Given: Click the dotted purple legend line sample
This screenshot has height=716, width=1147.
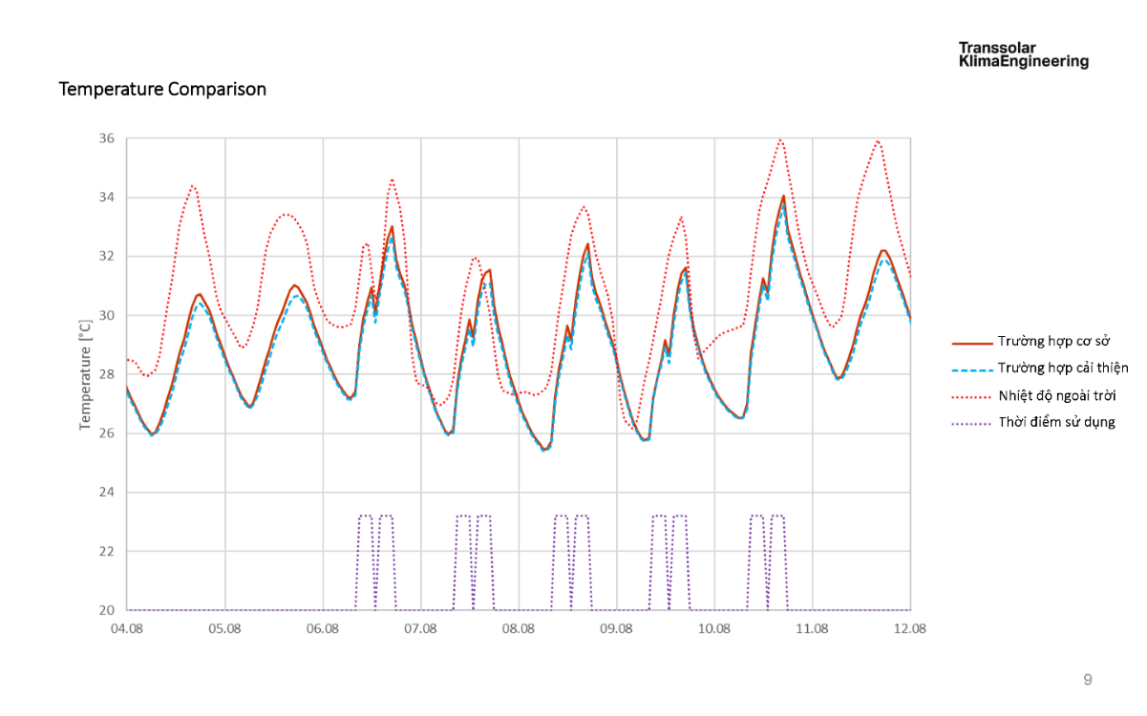Looking at the screenshot, I should coord(972,423).
